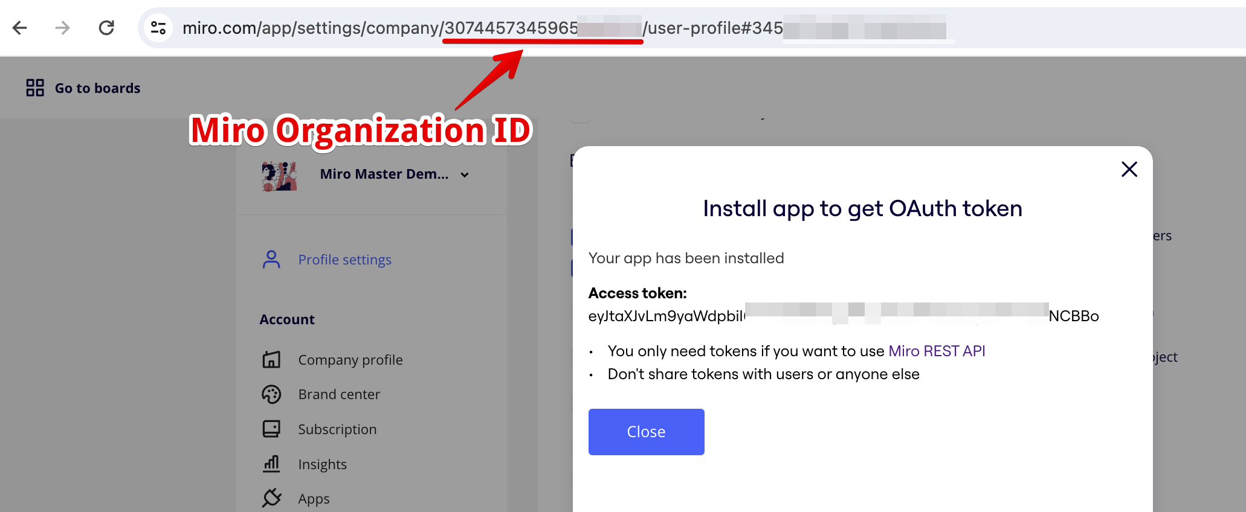The width and height of the screenshot is (1246, 512).
Task: Click "Don't share tokens" bullet text
Action: [764, 374]
